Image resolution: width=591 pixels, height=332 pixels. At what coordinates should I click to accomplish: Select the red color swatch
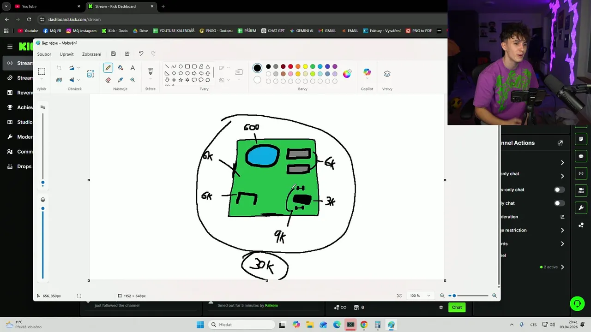290,66
